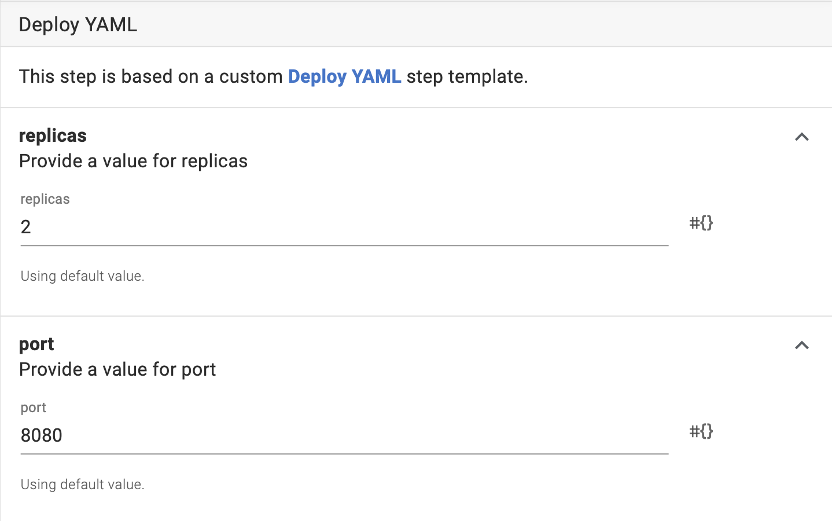Click the #{} substitution icon beside port field
Viewport: 832px width, 521px height.
coord(701,432)
